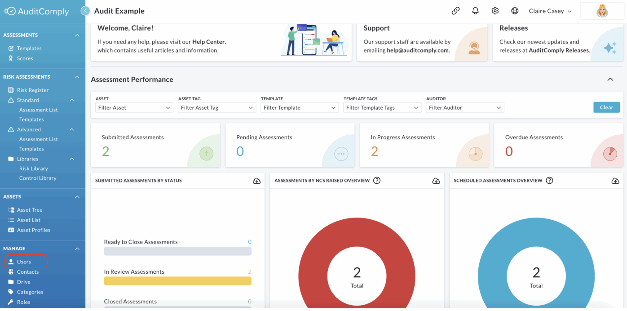Open Claire Casey user menu
Screen dimensions: 627x311
(550, 11)
